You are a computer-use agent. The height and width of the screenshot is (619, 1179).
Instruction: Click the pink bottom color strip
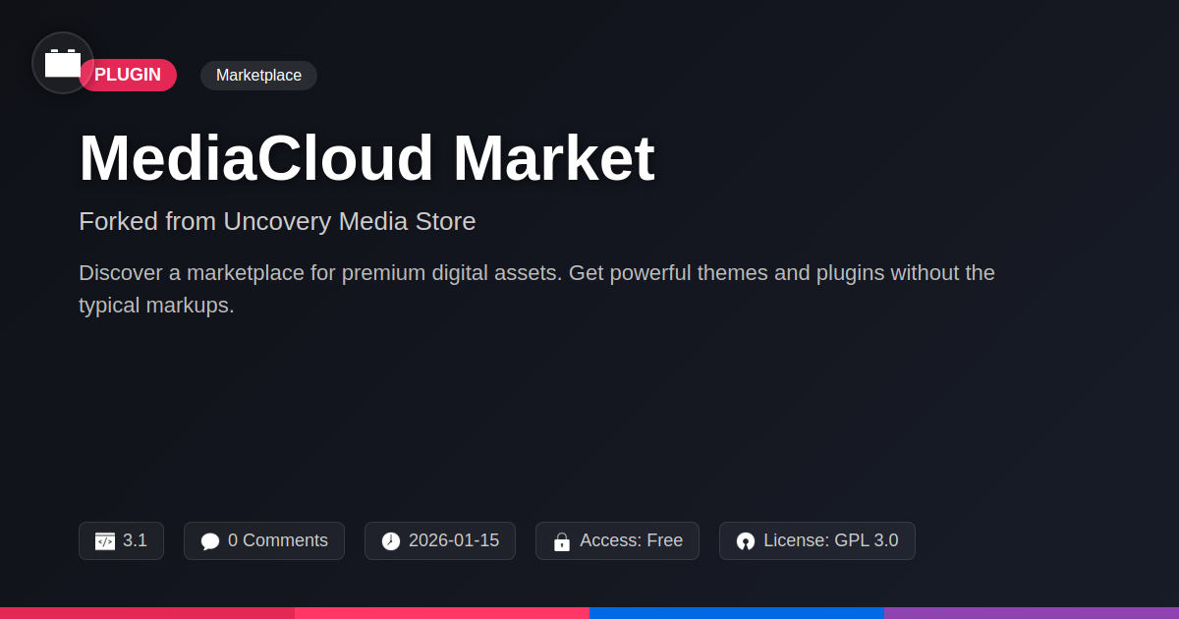442,612
